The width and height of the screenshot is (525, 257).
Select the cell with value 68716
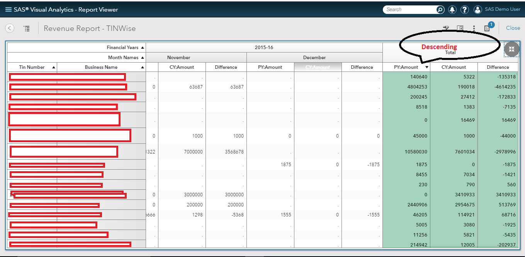tap(498, 214)
